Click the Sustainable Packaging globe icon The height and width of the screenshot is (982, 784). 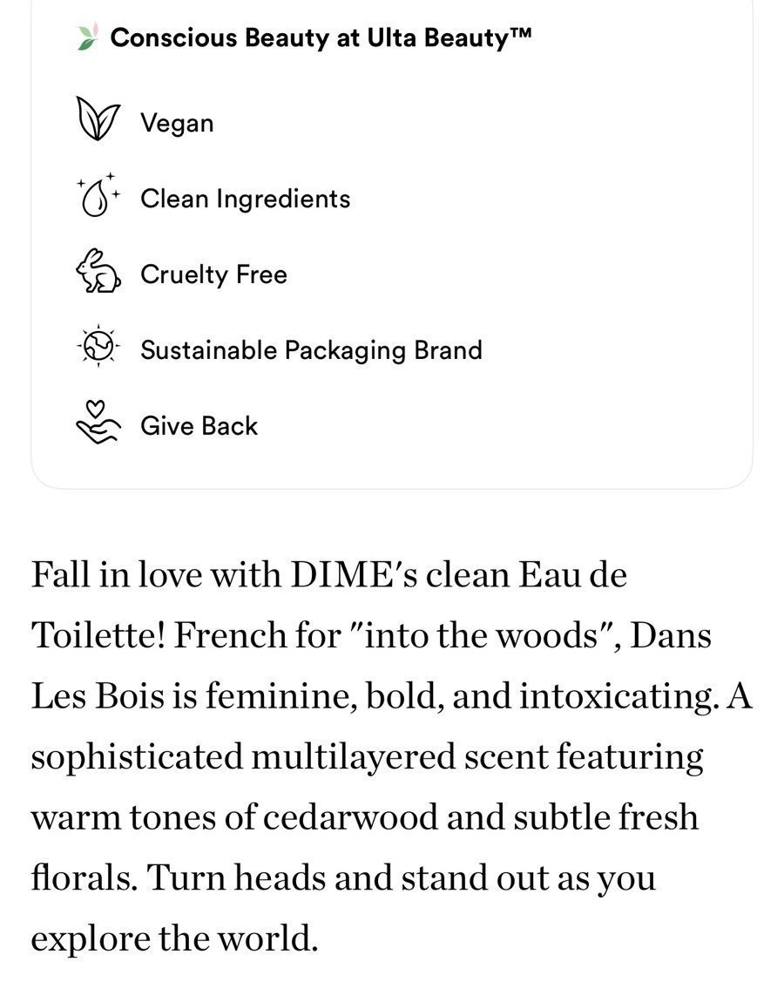coord(98,346)
